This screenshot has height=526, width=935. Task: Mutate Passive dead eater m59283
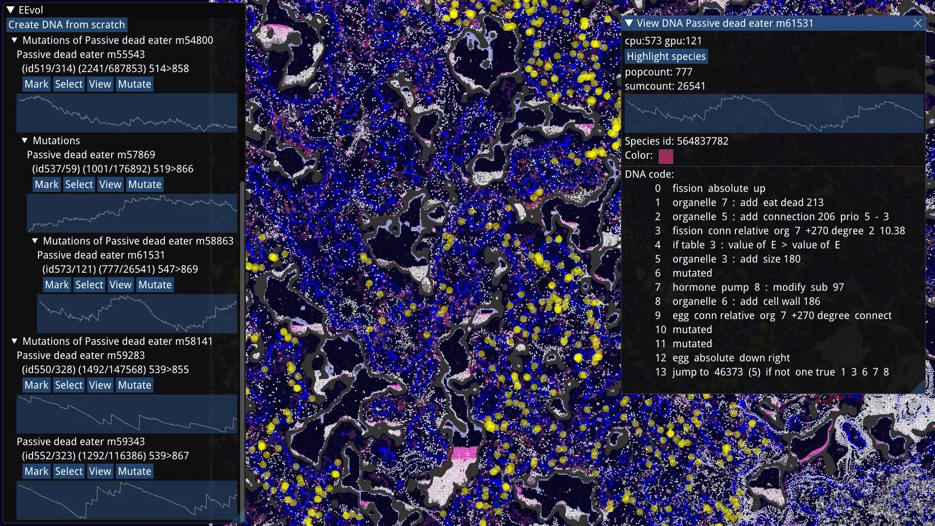(134, 385)
